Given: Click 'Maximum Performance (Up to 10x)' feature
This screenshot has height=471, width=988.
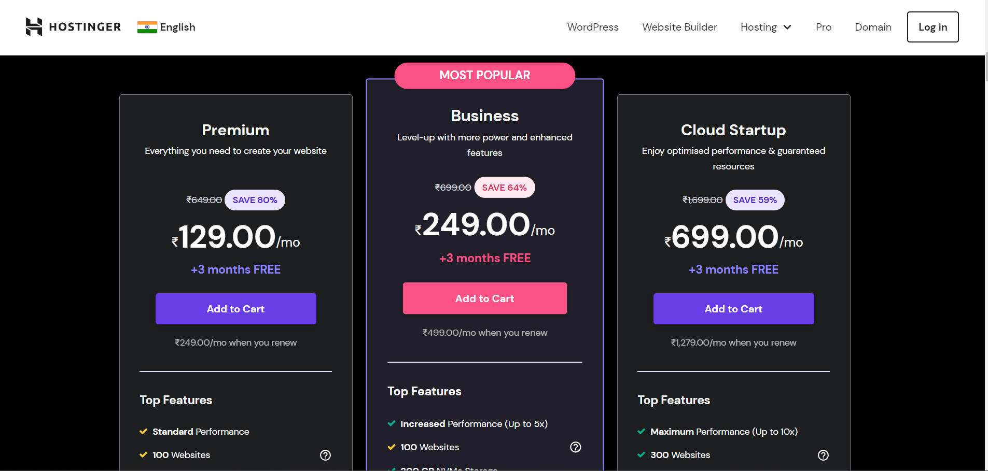Looking at the screenshot, I should pos(724,432).
